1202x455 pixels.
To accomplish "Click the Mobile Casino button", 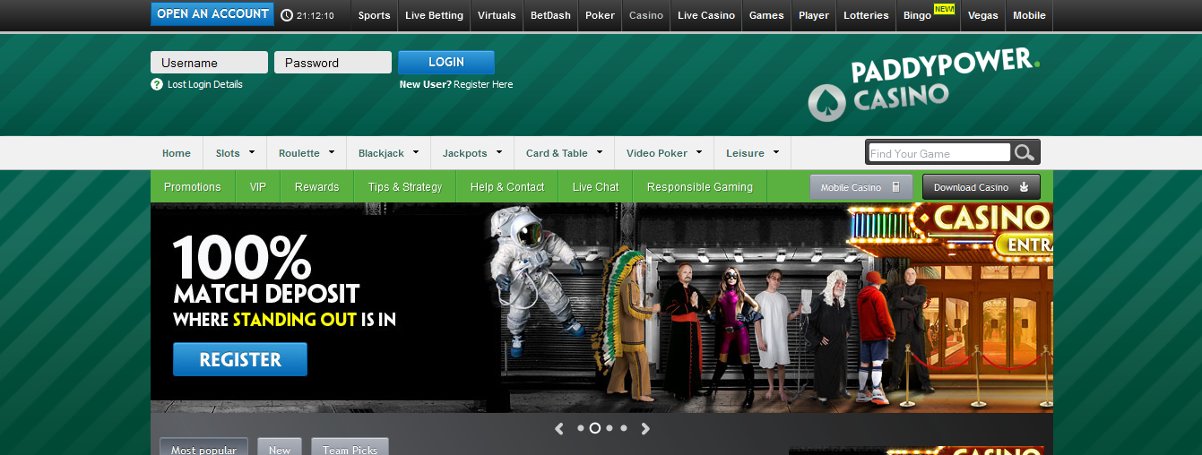I will pyautogui.click(x=861, y=187).
